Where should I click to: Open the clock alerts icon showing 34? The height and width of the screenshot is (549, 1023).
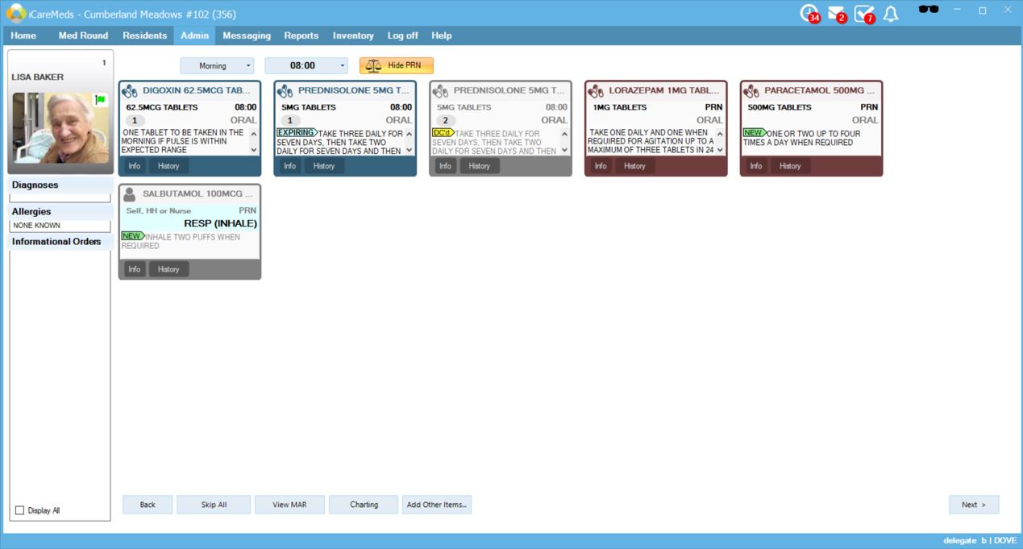click(x=809, y=14)
